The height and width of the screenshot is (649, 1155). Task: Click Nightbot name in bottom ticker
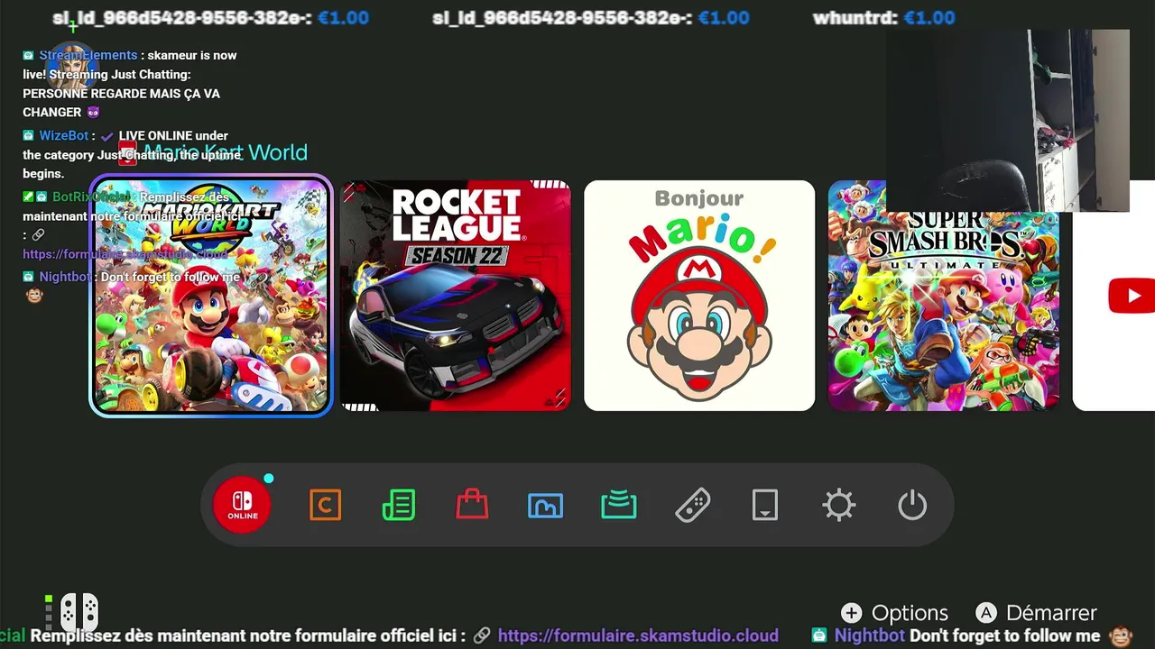pyautogui.click(x=870, y=635)
